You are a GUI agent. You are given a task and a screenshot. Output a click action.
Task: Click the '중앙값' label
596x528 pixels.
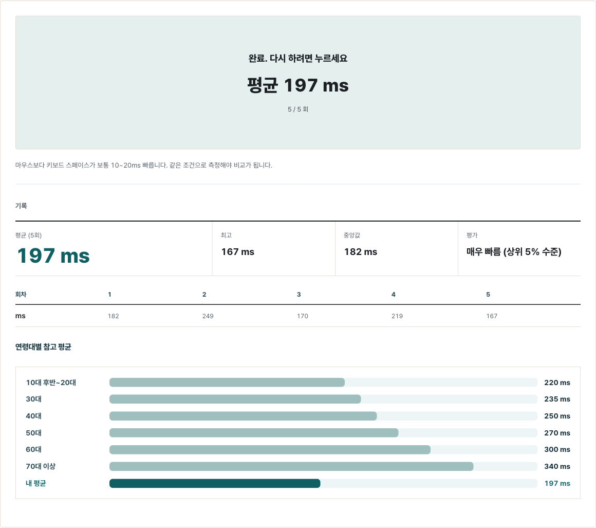click(x=351, y=235)
